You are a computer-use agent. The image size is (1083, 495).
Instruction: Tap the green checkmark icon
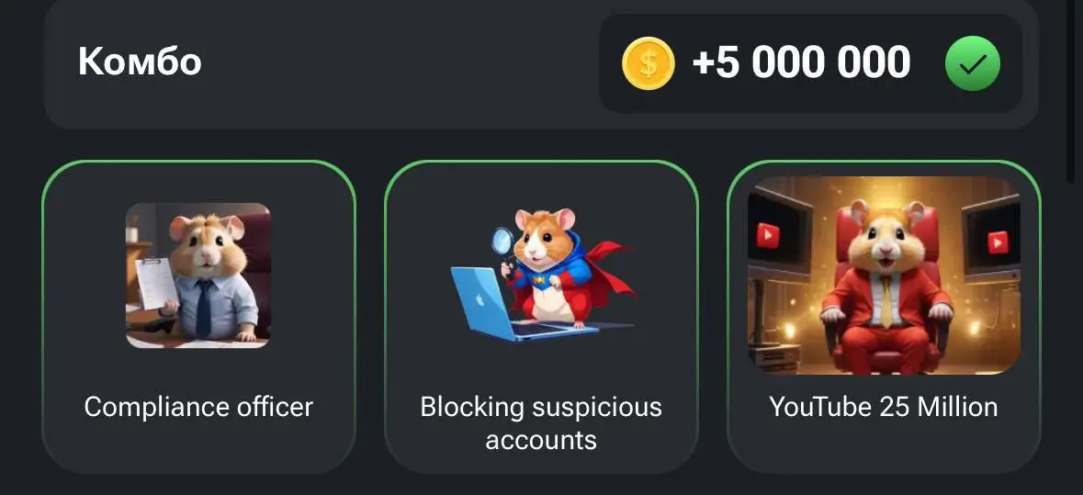coord(972,63)
